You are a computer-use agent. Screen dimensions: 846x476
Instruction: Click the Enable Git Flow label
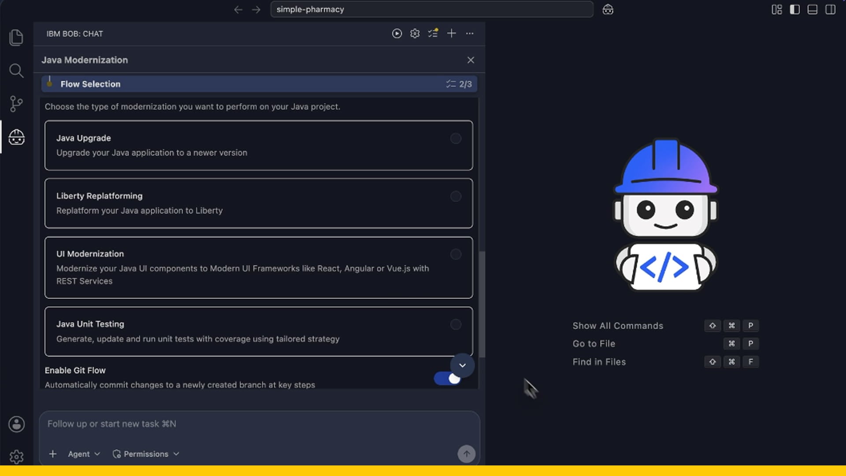click(x=75, y=370)
